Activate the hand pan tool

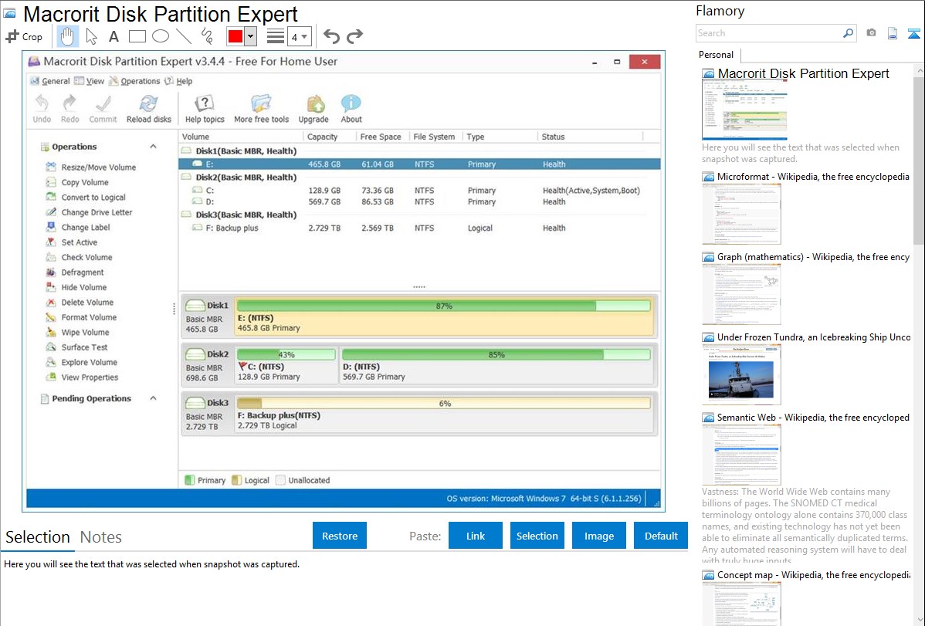coord(67,36)
